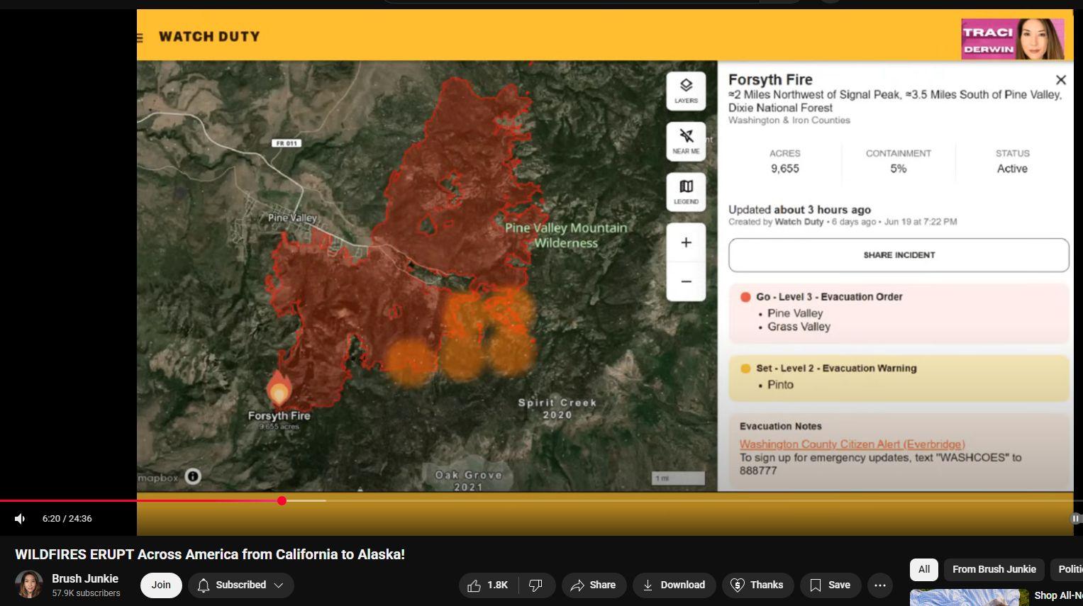The image size is (1083, 606).
Task: Click the Shop All-New sponsored title
Action: [x=1058, y=595]
